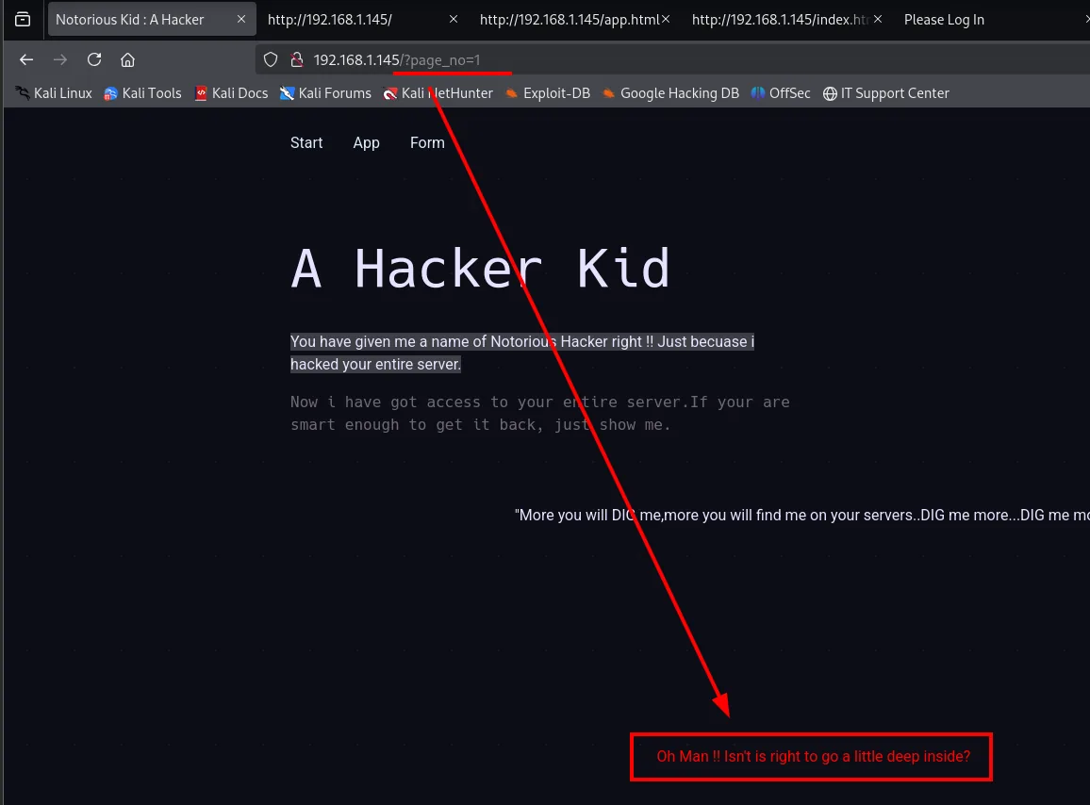Open the App page link
Image resolution: width=1090 pixels, height=805 pixels.
point(367,142)
